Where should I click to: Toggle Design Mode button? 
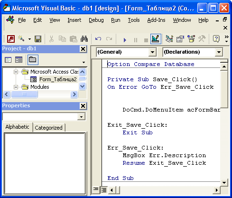pyautogui.click(x=156, y=39)
